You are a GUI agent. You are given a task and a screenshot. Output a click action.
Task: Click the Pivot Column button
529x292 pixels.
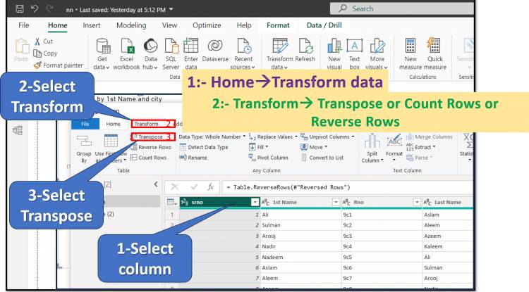[x=269, y=158]
